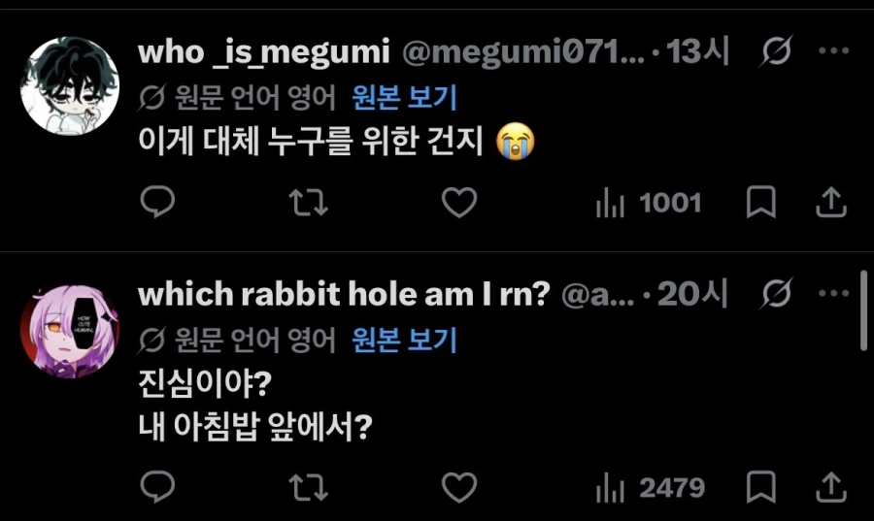Retweet the who_is_megumi post
Viewport: 874px width, 521px height.
pos(308,203)
